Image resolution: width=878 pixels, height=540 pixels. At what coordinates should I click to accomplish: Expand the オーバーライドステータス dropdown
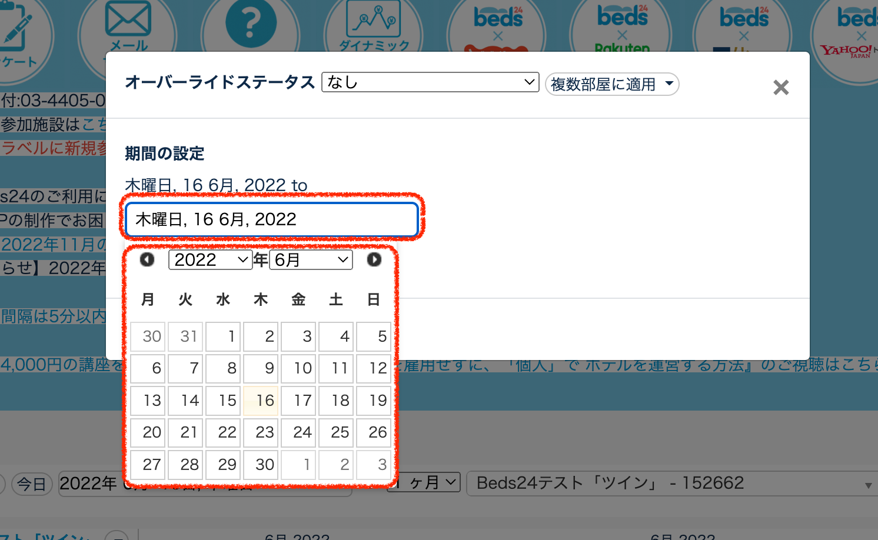tap(430, 82)
